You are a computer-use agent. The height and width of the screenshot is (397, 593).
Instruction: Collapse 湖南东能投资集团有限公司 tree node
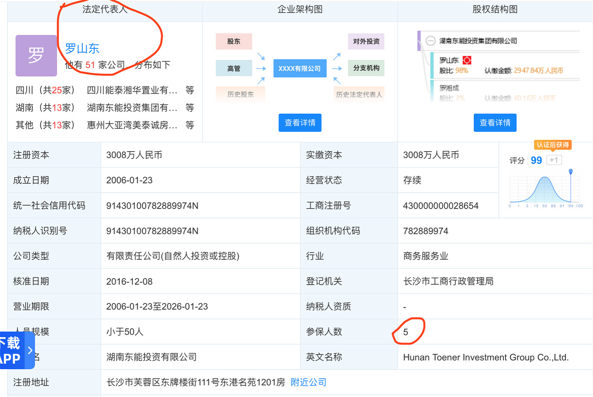click(x=430, y=41)
